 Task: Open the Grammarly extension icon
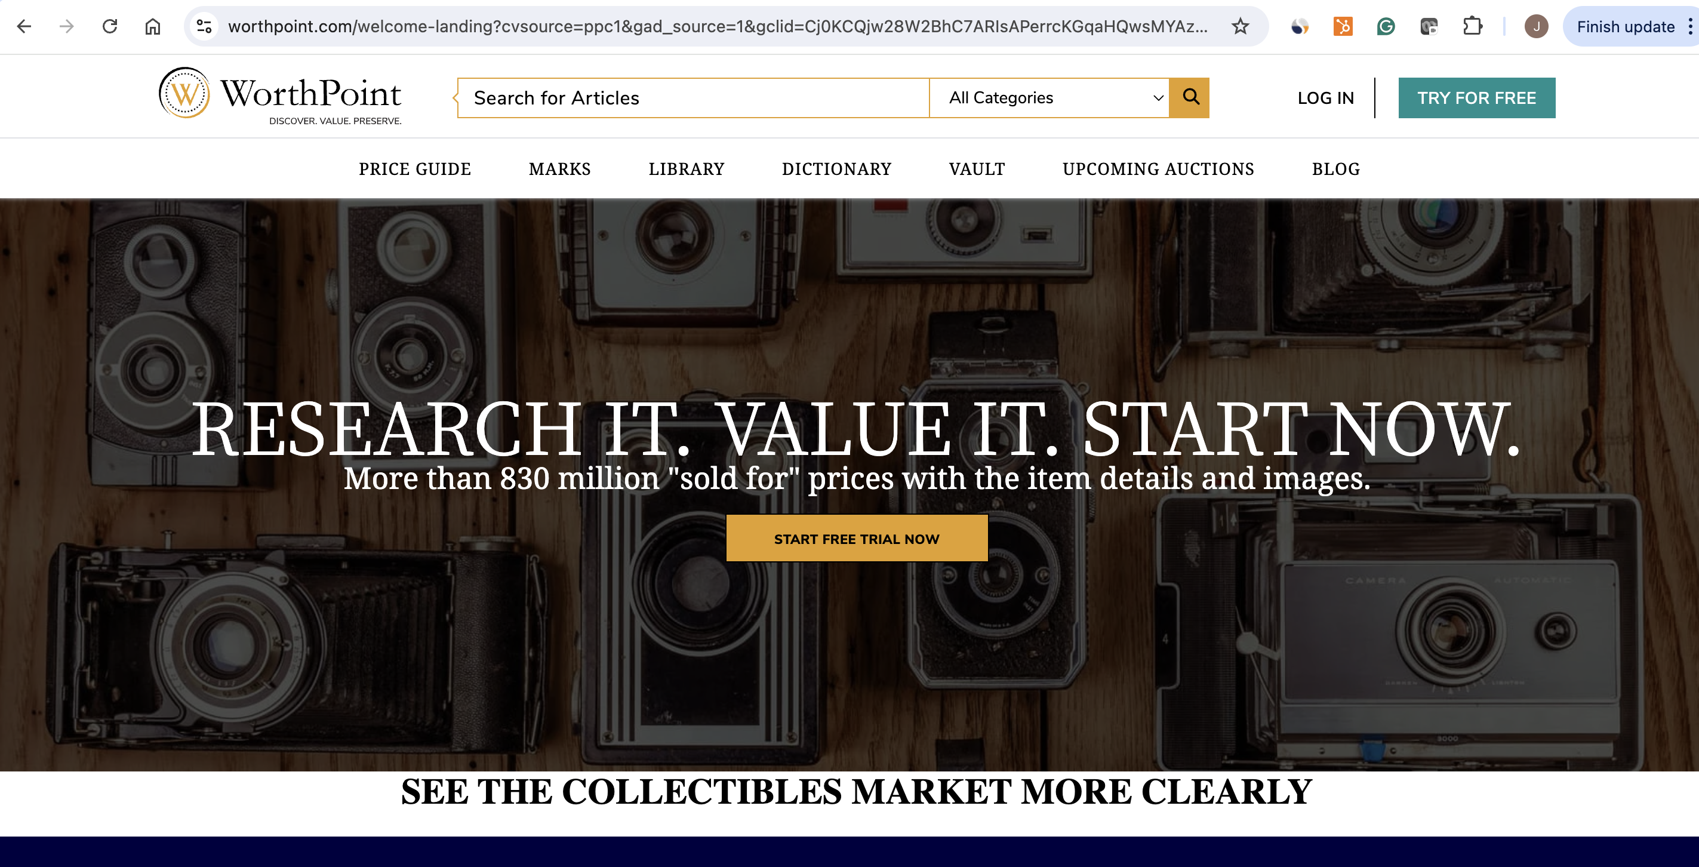[x=1386, y=26]
